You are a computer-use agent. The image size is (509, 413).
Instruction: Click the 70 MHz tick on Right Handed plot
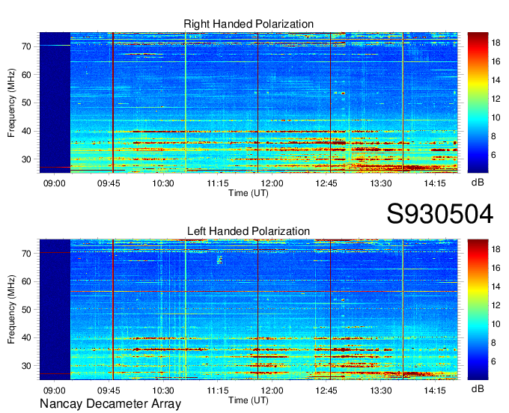pyautogui.click(x=26, y=46)
